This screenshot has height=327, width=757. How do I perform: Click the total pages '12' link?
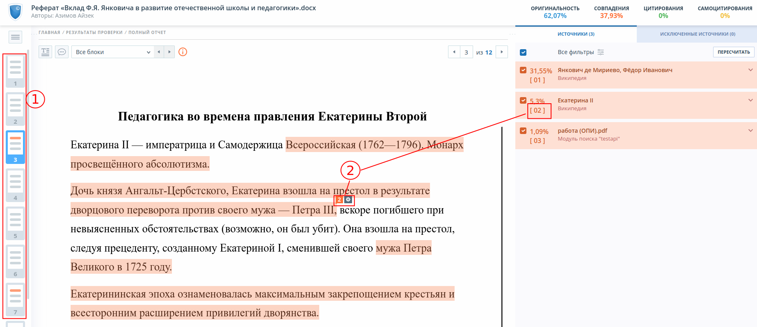[x=489, y=52]
